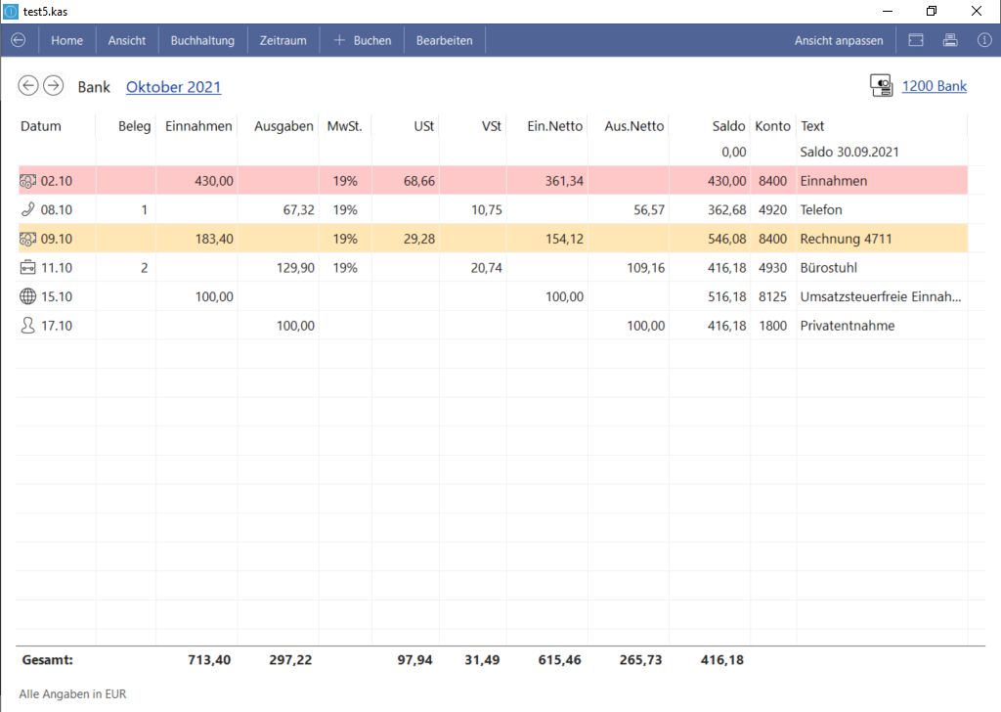Click the furniture icon on 11.10 row
1001x712 pixels.
tap(27, 268)
